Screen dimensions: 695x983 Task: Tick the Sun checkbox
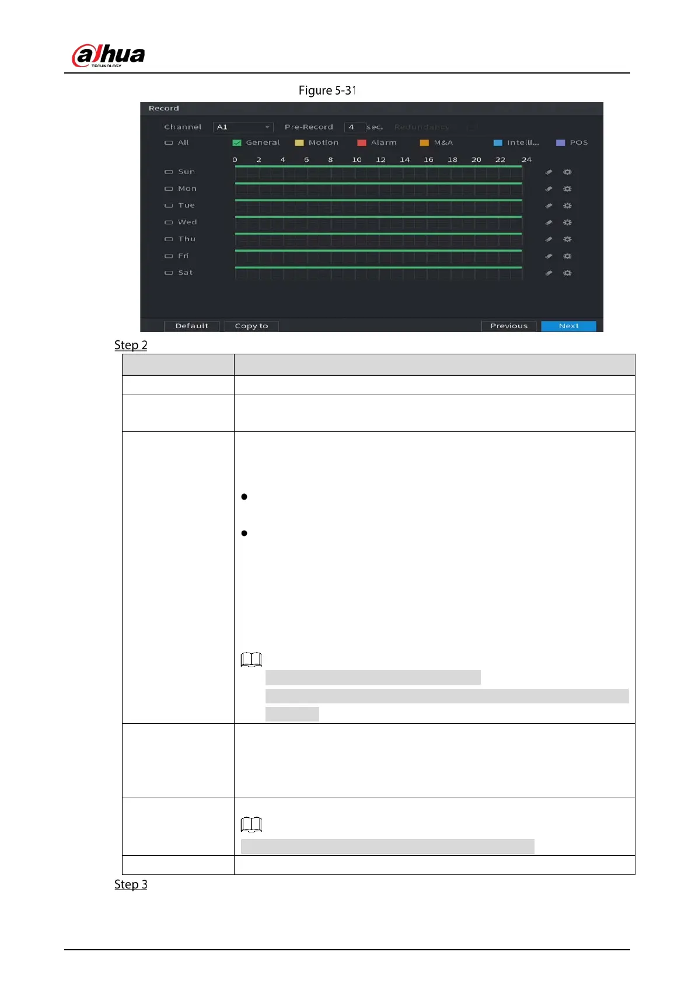(x=169, y=172)
